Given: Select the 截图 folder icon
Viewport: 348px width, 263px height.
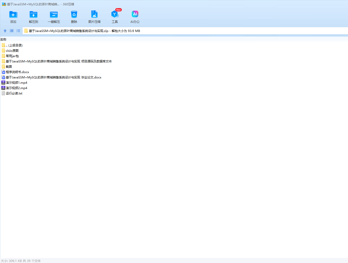Looking at the screenshot, I should (3, 67).
